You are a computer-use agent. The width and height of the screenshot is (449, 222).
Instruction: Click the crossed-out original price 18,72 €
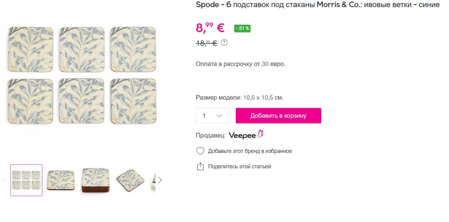tap(206, 43)
